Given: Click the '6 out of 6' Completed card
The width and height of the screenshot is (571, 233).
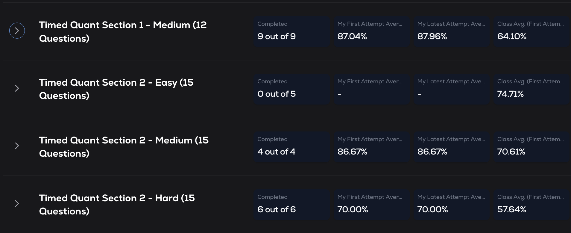Looking at the screenshot, I should pyautogui.click(x=291, y=205).
